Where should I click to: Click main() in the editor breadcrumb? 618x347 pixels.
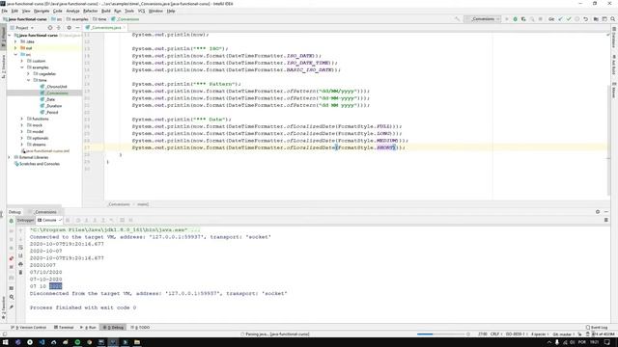click(143, 204)
